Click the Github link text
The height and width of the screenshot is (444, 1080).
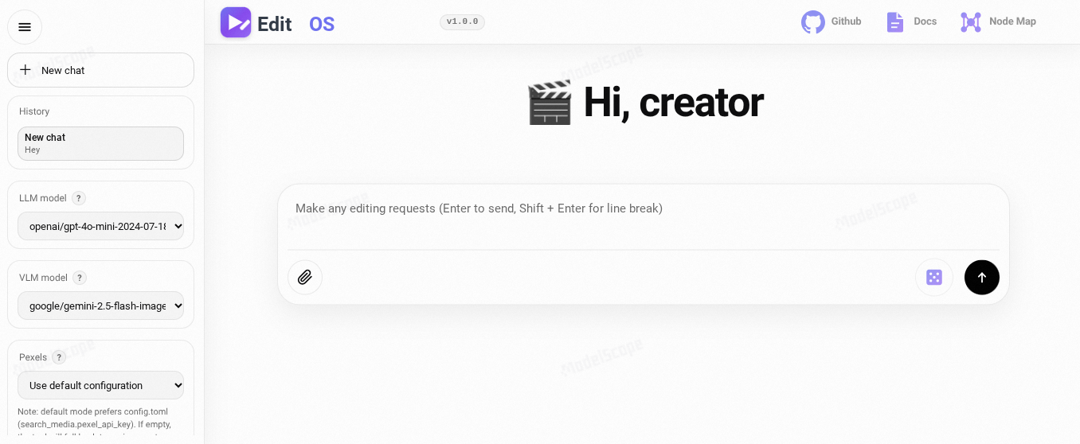pos(846,21)
